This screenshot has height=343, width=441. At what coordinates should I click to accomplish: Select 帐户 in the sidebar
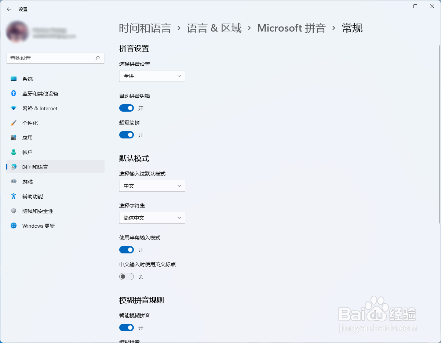28,152
